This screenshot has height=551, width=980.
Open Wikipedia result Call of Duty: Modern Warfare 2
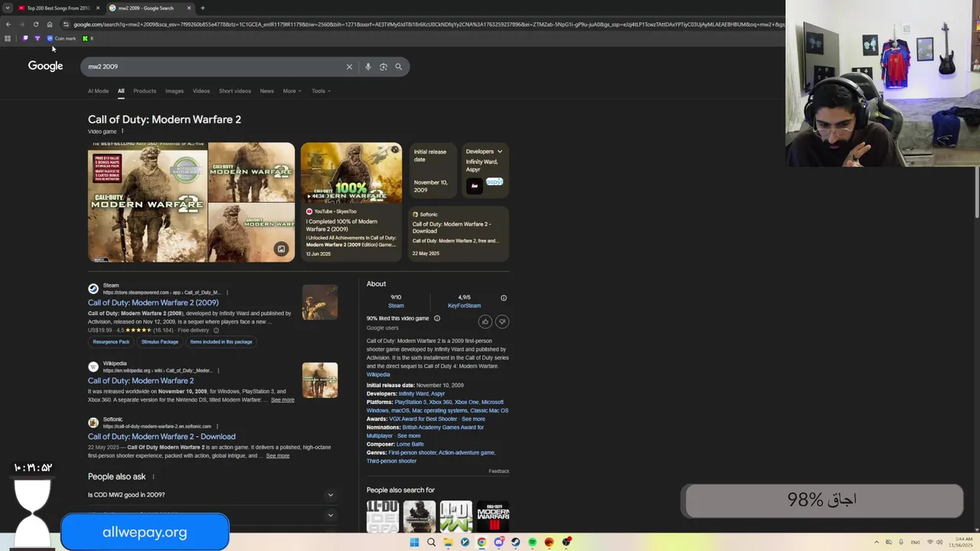click(x=141, y=381)
